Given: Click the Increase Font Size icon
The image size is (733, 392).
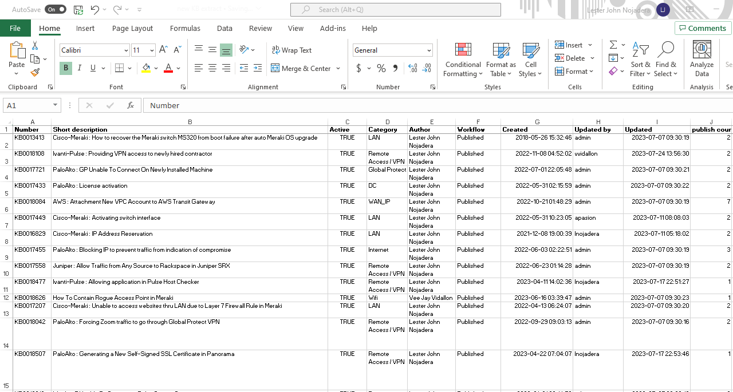Looking at the screenshot, I should (x=163, y=50).
